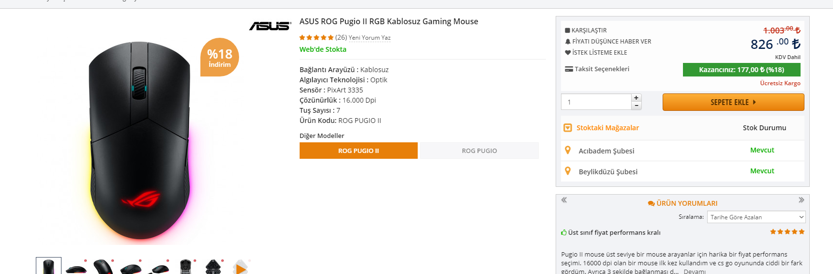833x274 pixels.
Task: Click the heart wishlist icon
Action: pyautogui.click(x=568, y=53)
